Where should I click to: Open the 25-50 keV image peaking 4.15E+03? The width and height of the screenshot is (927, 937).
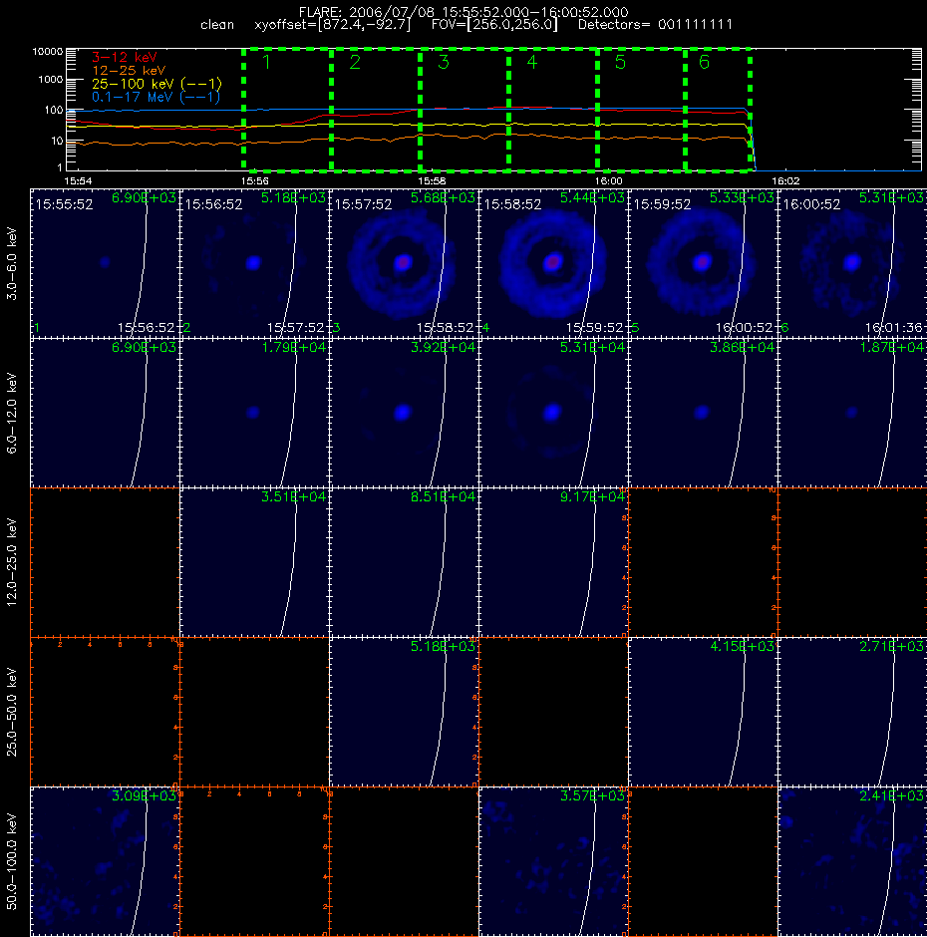[x=703, y=712]
